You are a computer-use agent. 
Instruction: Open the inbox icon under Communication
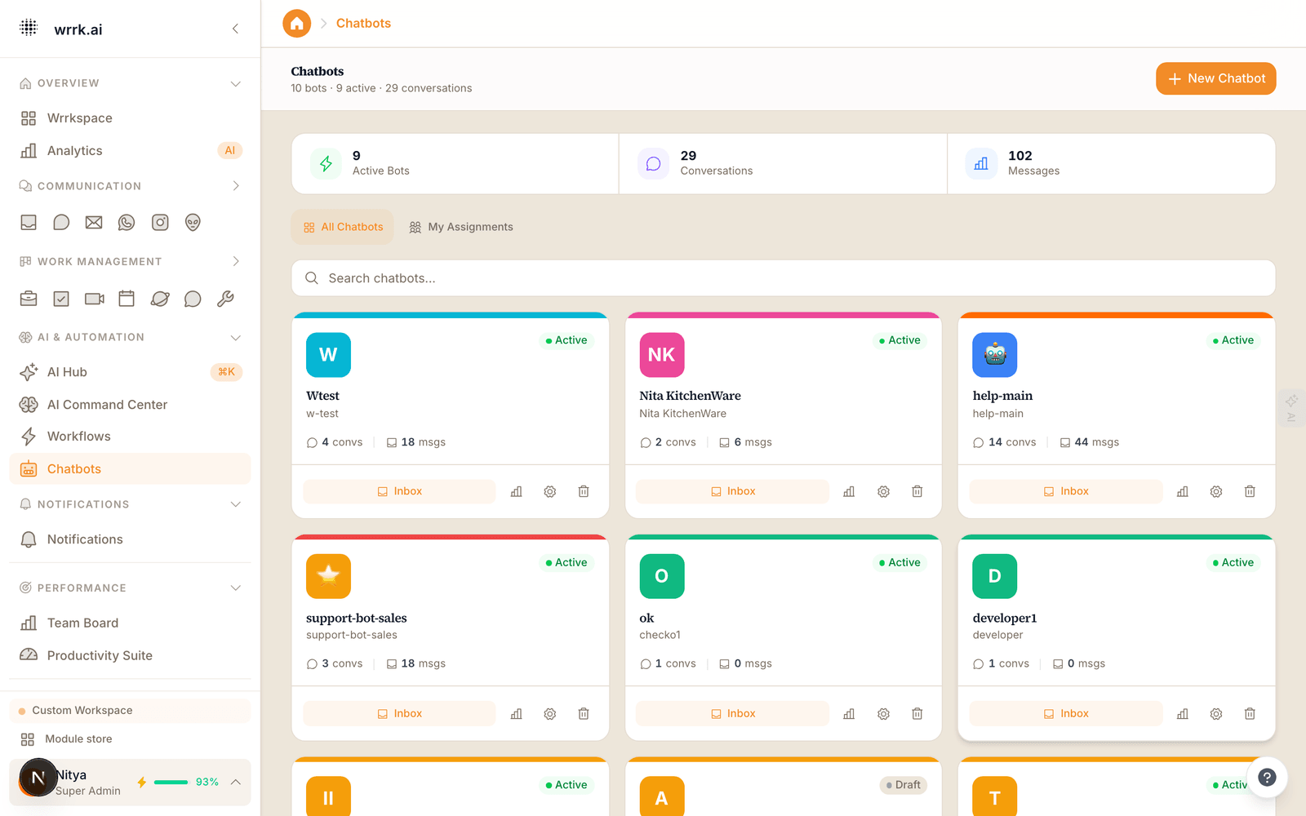(29, 222)
